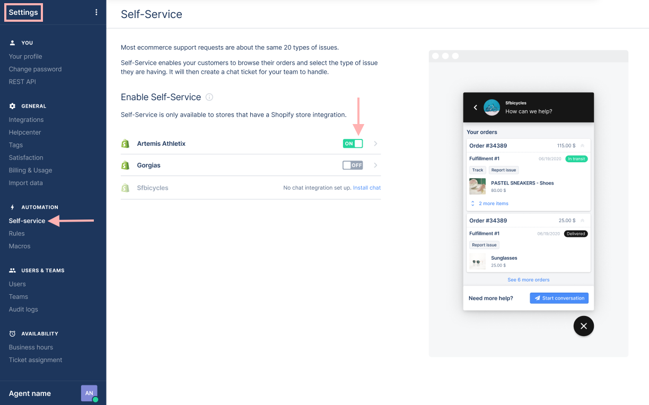
Task: Open Billing & Usage page
Action: coord(30,170)
